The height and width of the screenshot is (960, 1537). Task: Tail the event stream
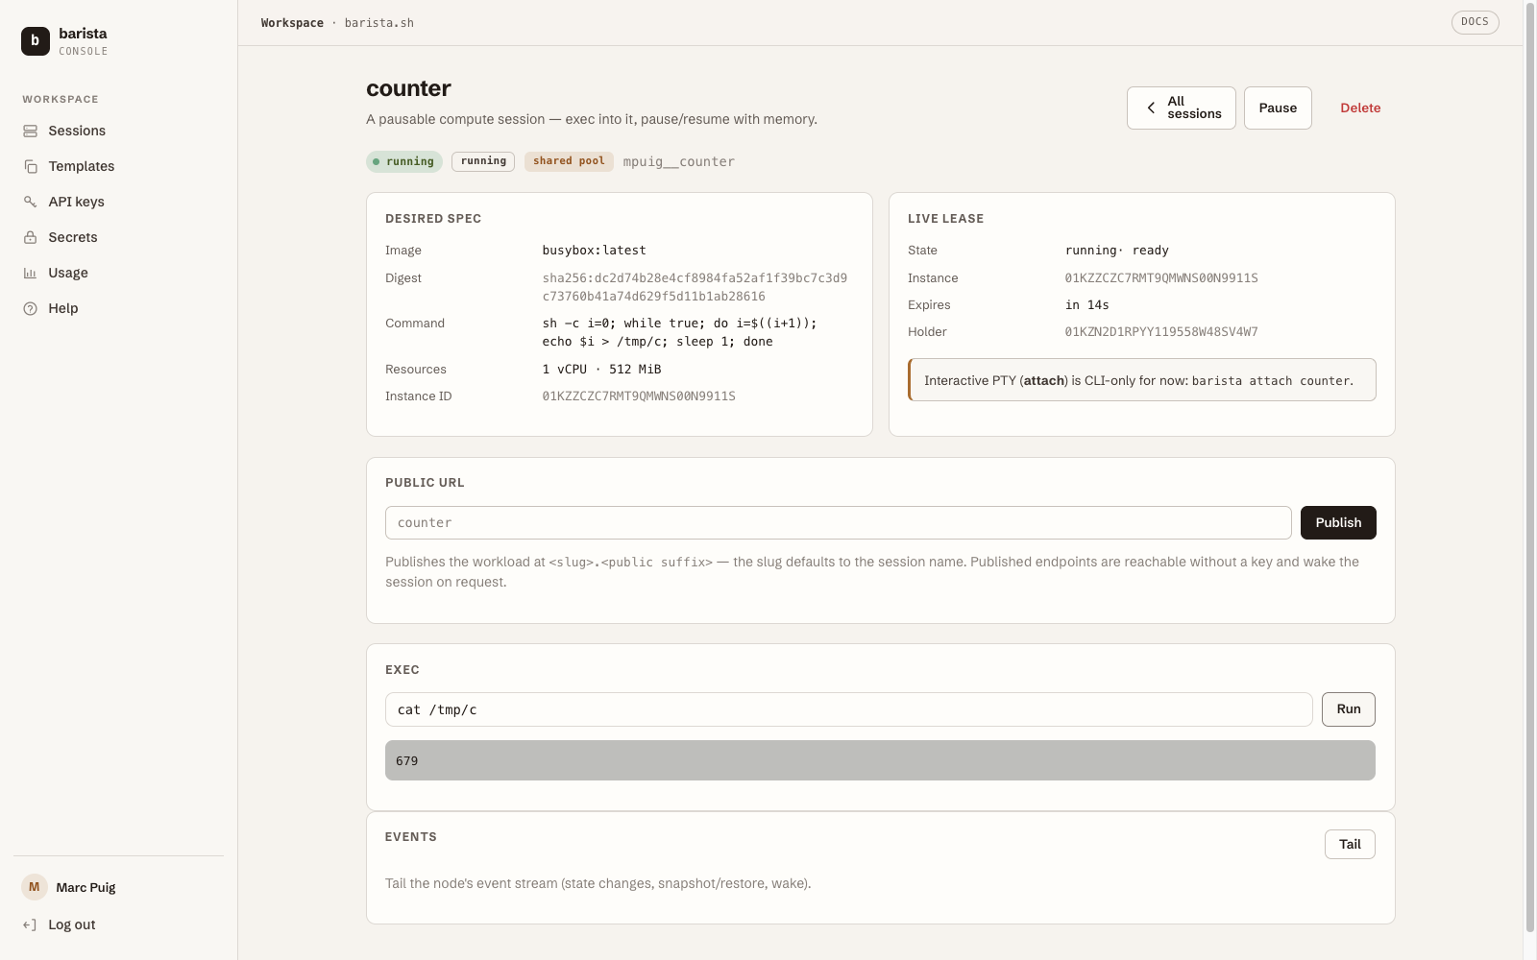pos(1350,845)
